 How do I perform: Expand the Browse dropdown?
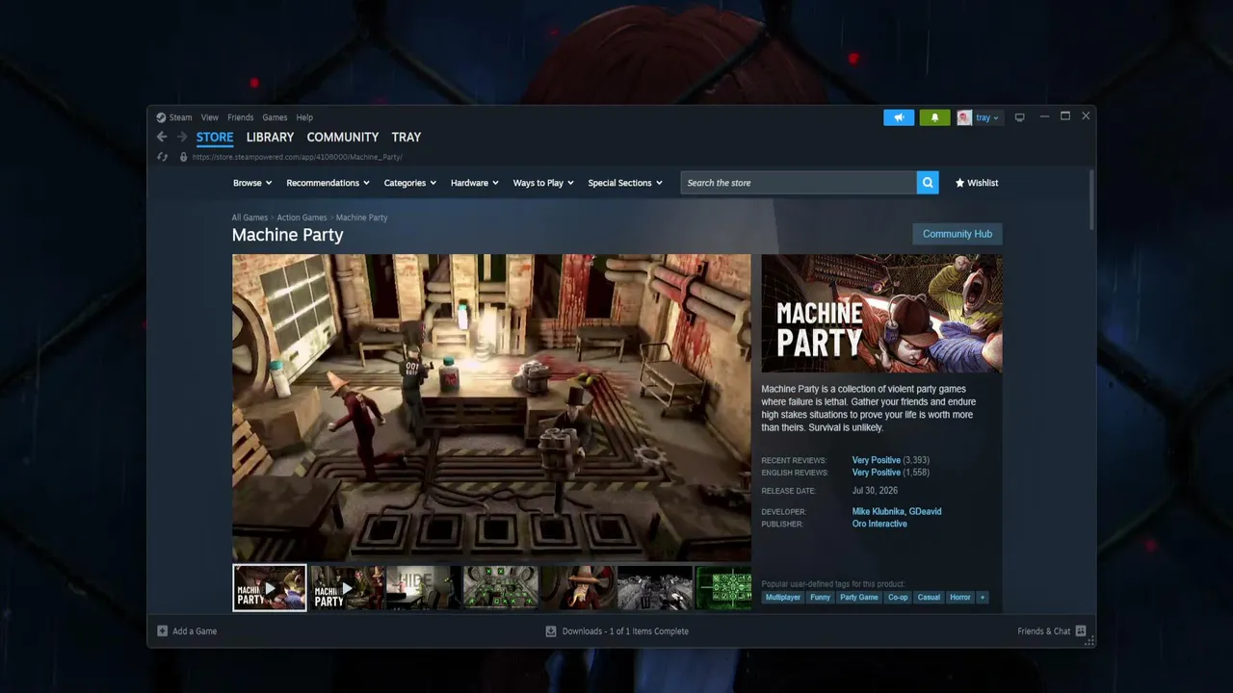point(252,183)
